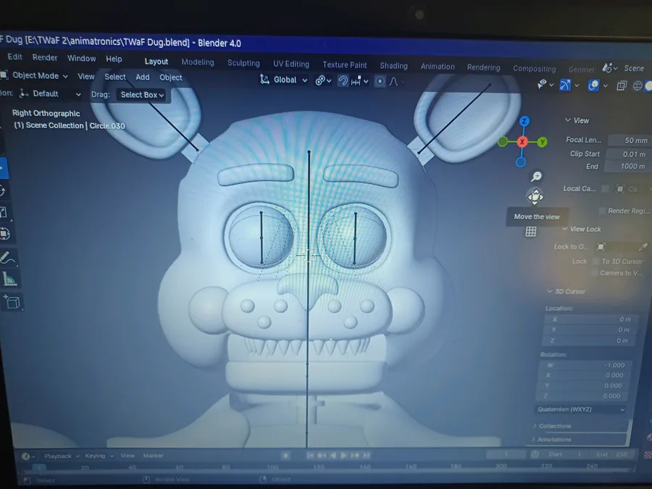Image resolution: width=652 pixels, height=489 pixels.
Task: Click the red X axis gizmo circle
Action: pos(522,142)
